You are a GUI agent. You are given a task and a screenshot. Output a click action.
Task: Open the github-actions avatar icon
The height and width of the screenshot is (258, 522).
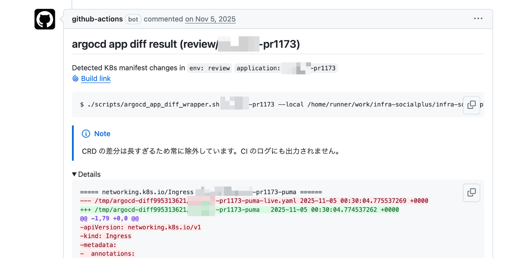(x=45, y=19)
